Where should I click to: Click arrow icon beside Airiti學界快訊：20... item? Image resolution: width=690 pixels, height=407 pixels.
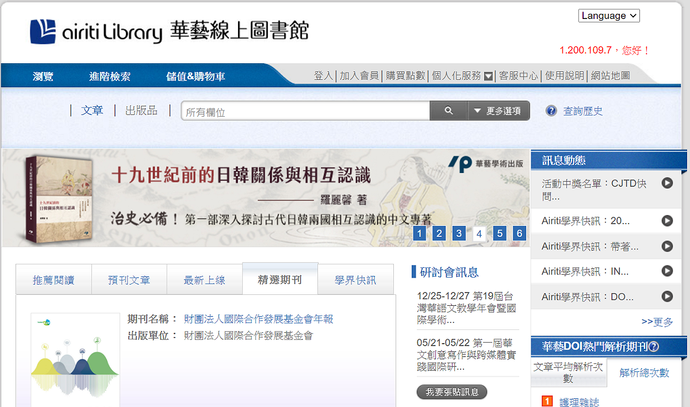tap(667, 221)
